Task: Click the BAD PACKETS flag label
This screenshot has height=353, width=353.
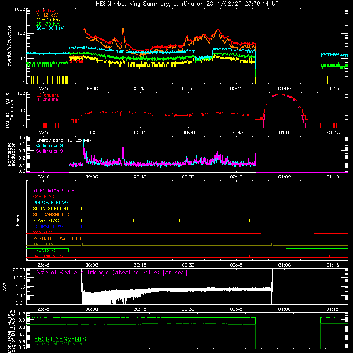Action: coord(48,256)
